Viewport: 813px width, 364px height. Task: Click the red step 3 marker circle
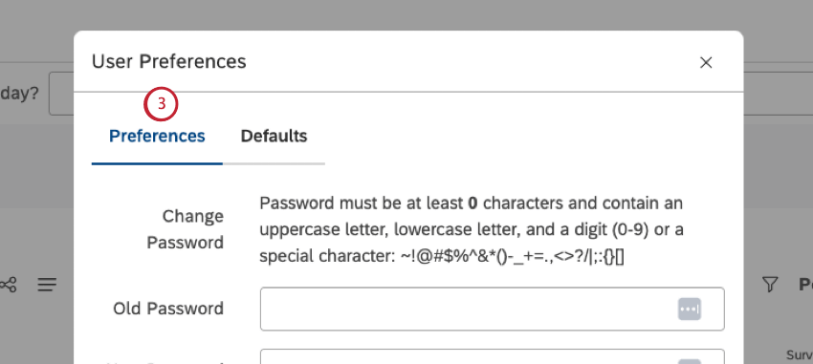pyautogui.click(x=161, y=103)
